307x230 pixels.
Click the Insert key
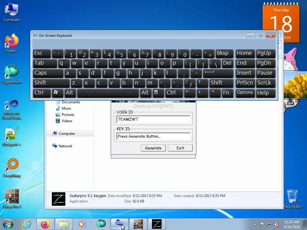point(245,74)
